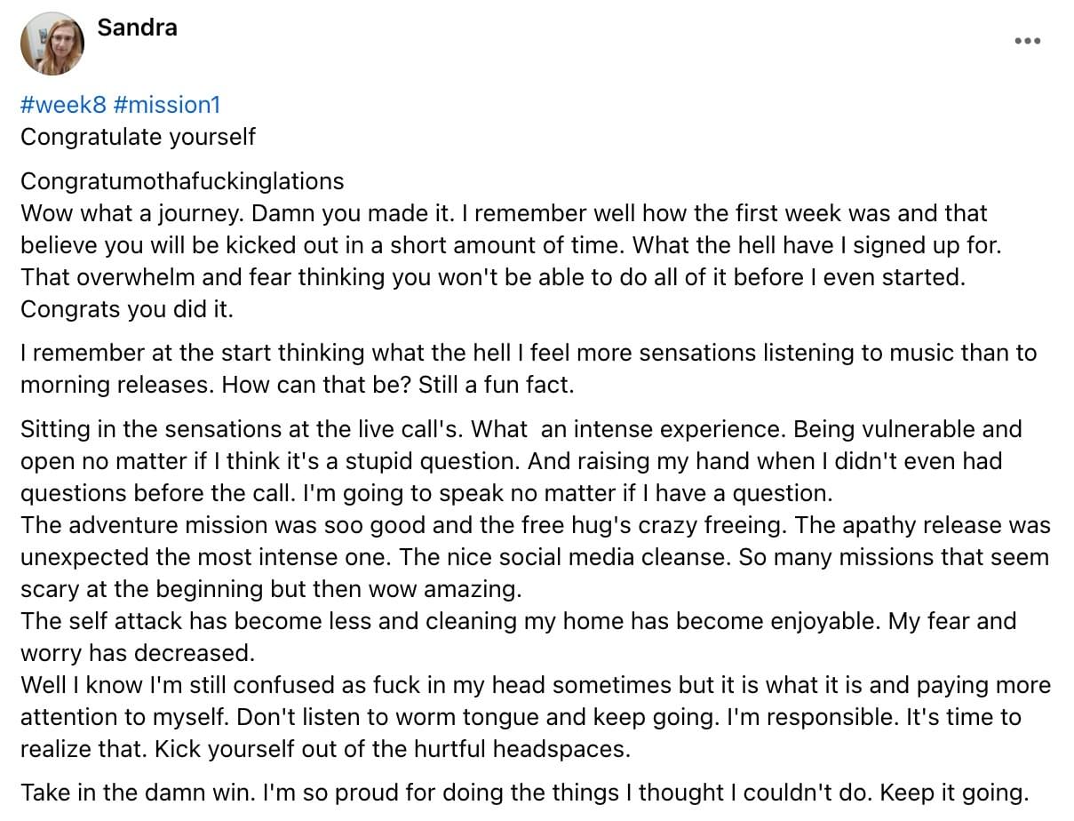Screen dimensions: 1074x821
Task: Click the 'worry has decreased.' line
Action: [138, 653]
